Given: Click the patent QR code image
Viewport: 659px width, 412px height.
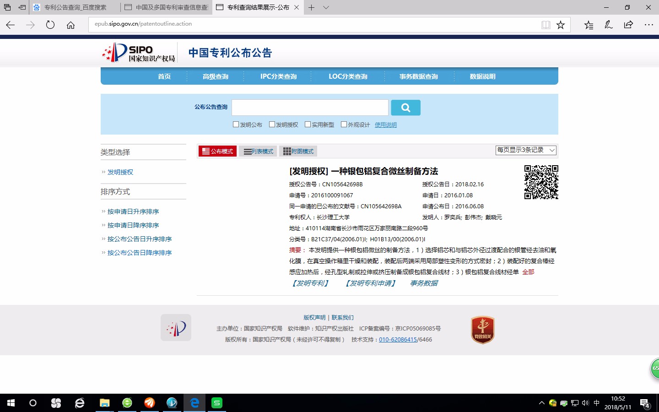Looking at the screenshot, I should [541, 182].
